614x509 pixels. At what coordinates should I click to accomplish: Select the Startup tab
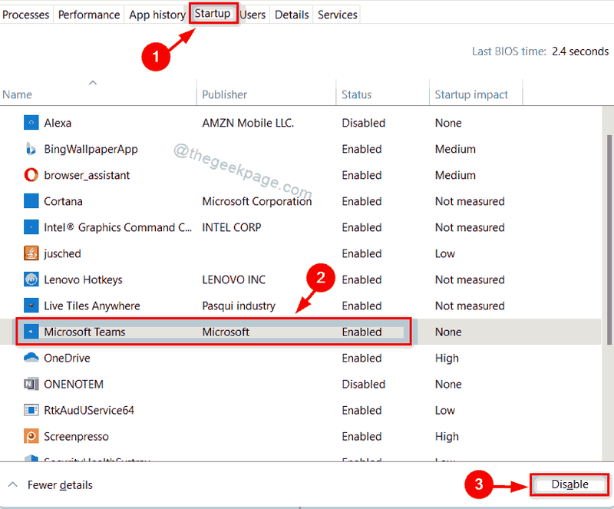[213, 14]
